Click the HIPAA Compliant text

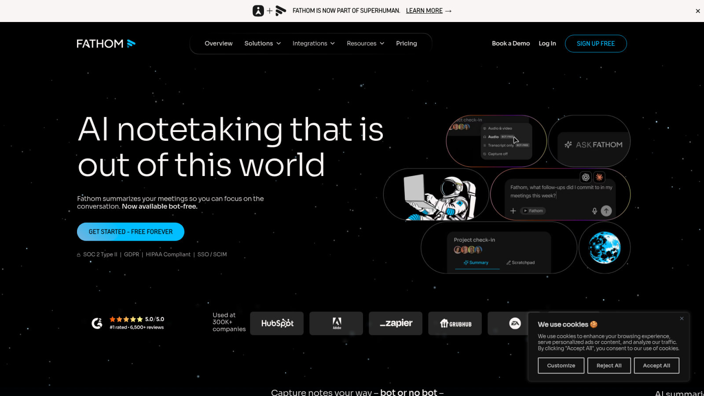[168, 254]
